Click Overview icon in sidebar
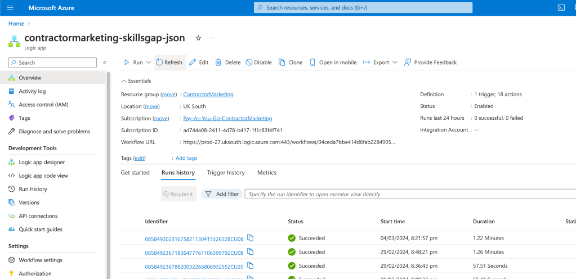 coord(12,78)
